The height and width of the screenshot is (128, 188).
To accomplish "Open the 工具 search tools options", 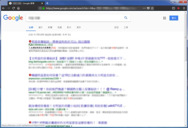I will (x=126, y=27).
